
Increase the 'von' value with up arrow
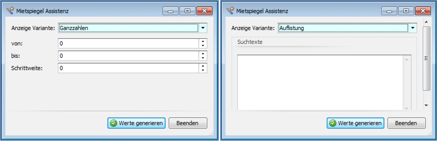coord(203,41)
